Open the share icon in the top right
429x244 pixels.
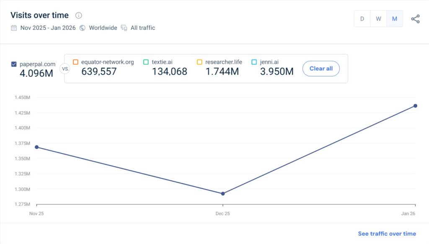click(x=416, y=18)
